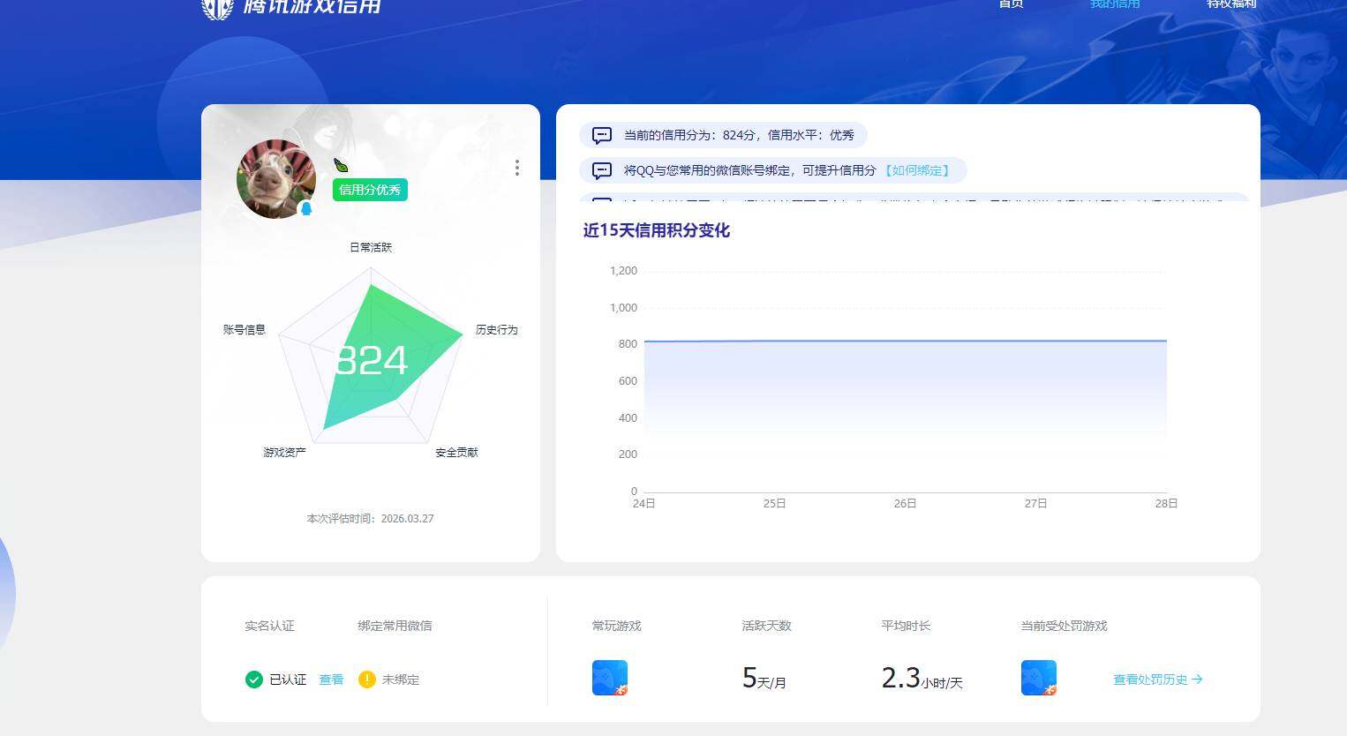Select the 我的信用 navigation tab
1347x736 pixels.
[x=1113, y=4]
